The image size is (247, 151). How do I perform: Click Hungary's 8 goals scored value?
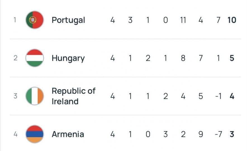click(183, 58)
